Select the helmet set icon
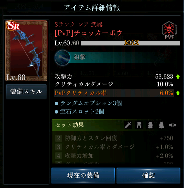Image resolution: width=184 pixels, height=188 pixels. (139, 125)
